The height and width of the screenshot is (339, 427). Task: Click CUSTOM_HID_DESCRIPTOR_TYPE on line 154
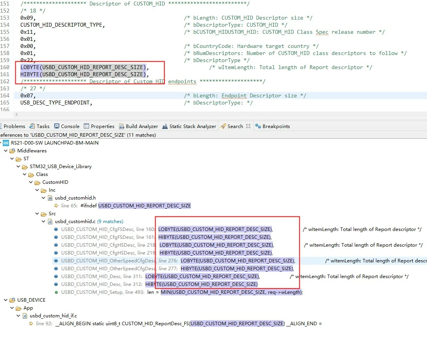[62, 25]
